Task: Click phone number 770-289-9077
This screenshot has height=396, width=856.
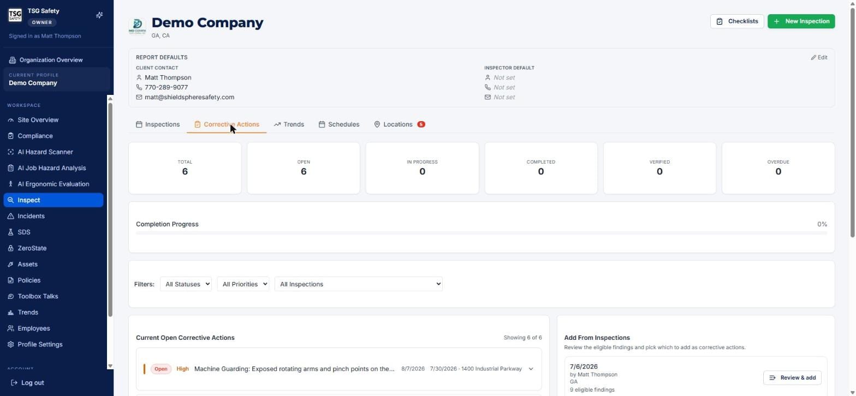Action: pyautogui.click(x=166, y=87)
